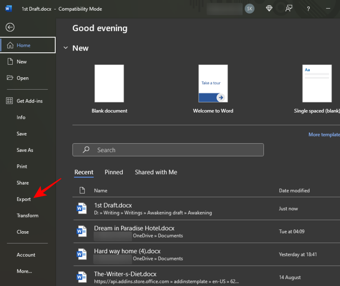
Task: Switch to the Recent tab
Action: [84, 172]
